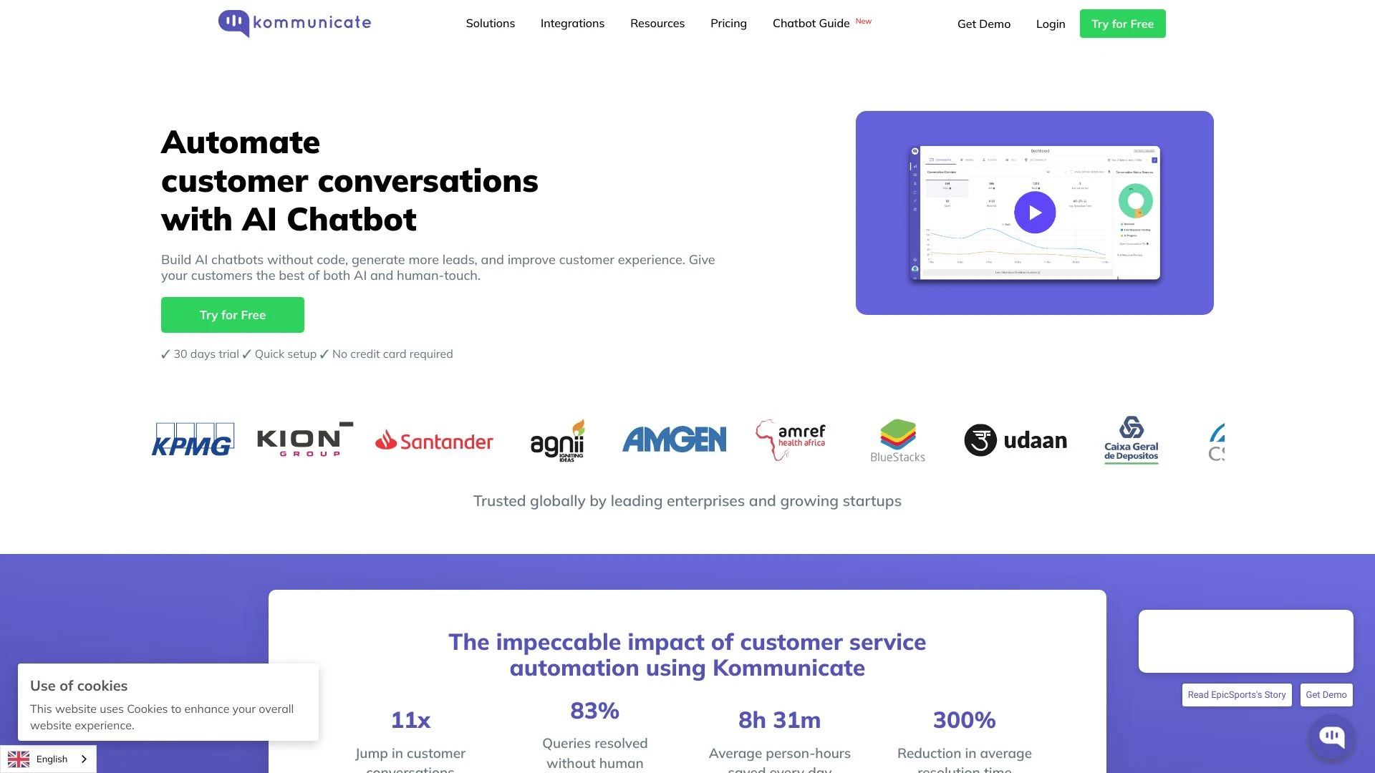Screen dimensions: 1375x773
Task: Click the KPMG logo icon
Action: 192,440
